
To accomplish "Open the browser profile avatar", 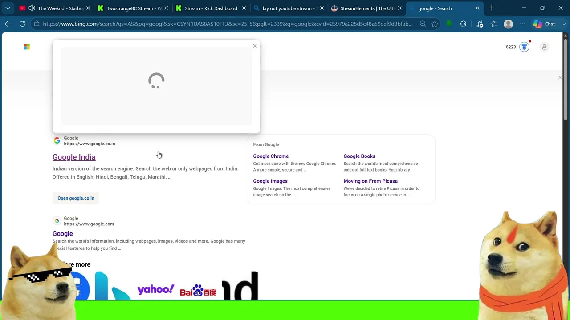I will (508, 24).
